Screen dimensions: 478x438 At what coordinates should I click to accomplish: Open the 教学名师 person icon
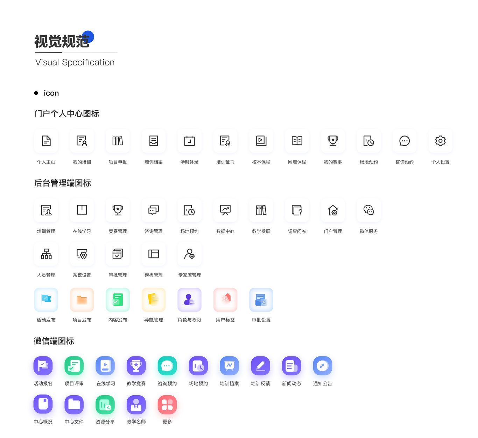[x=136, y=404]
